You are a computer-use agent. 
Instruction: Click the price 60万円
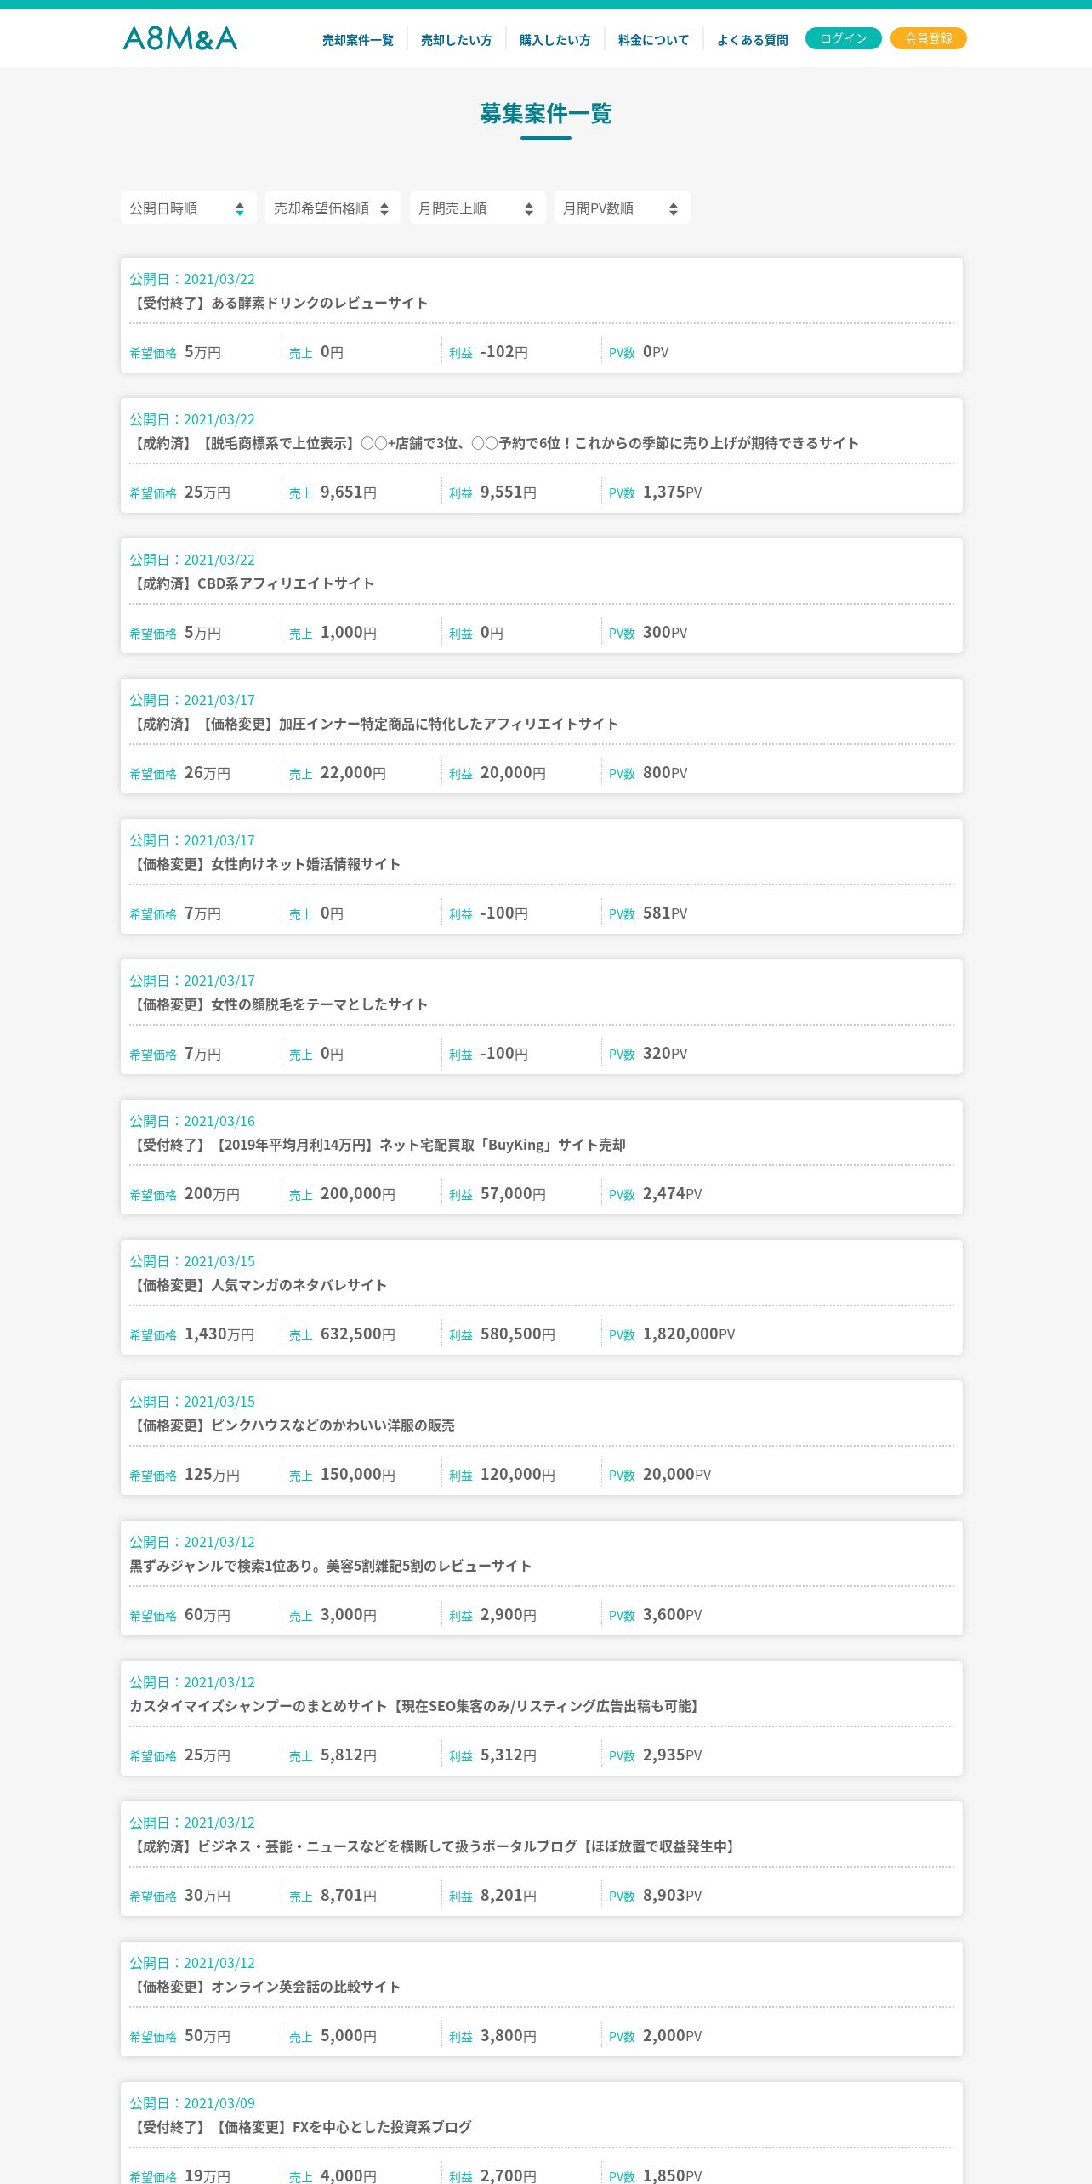pos(208,1615)
